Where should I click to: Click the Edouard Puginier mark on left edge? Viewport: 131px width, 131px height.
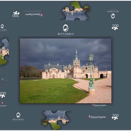coord(3,104)
